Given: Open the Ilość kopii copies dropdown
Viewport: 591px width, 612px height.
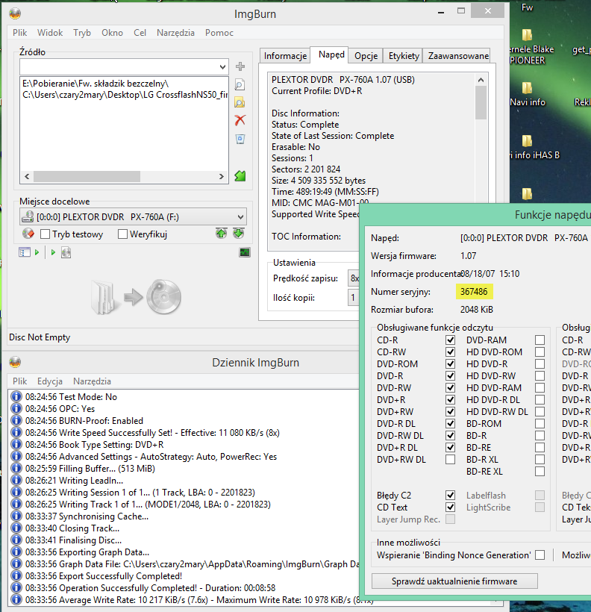Looking at the screenshot, I should coord(353,298).
